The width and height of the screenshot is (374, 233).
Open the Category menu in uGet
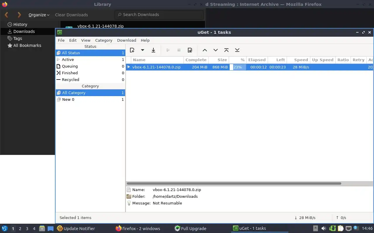[x=104, y=40]
